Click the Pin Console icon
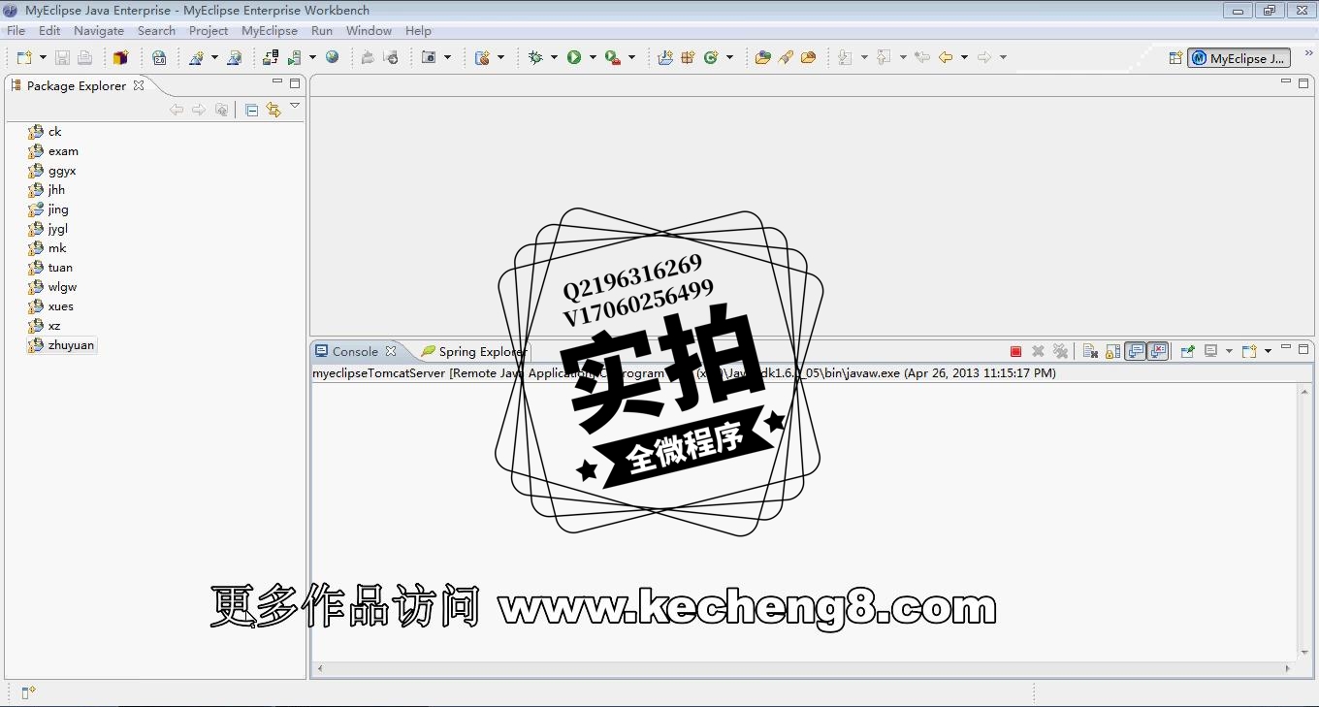Image resolution: width=1319 pixels, height=707 pixels. click(x=1187, y=351)
